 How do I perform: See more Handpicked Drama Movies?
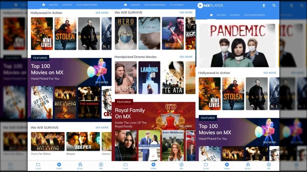coord(186,57)
